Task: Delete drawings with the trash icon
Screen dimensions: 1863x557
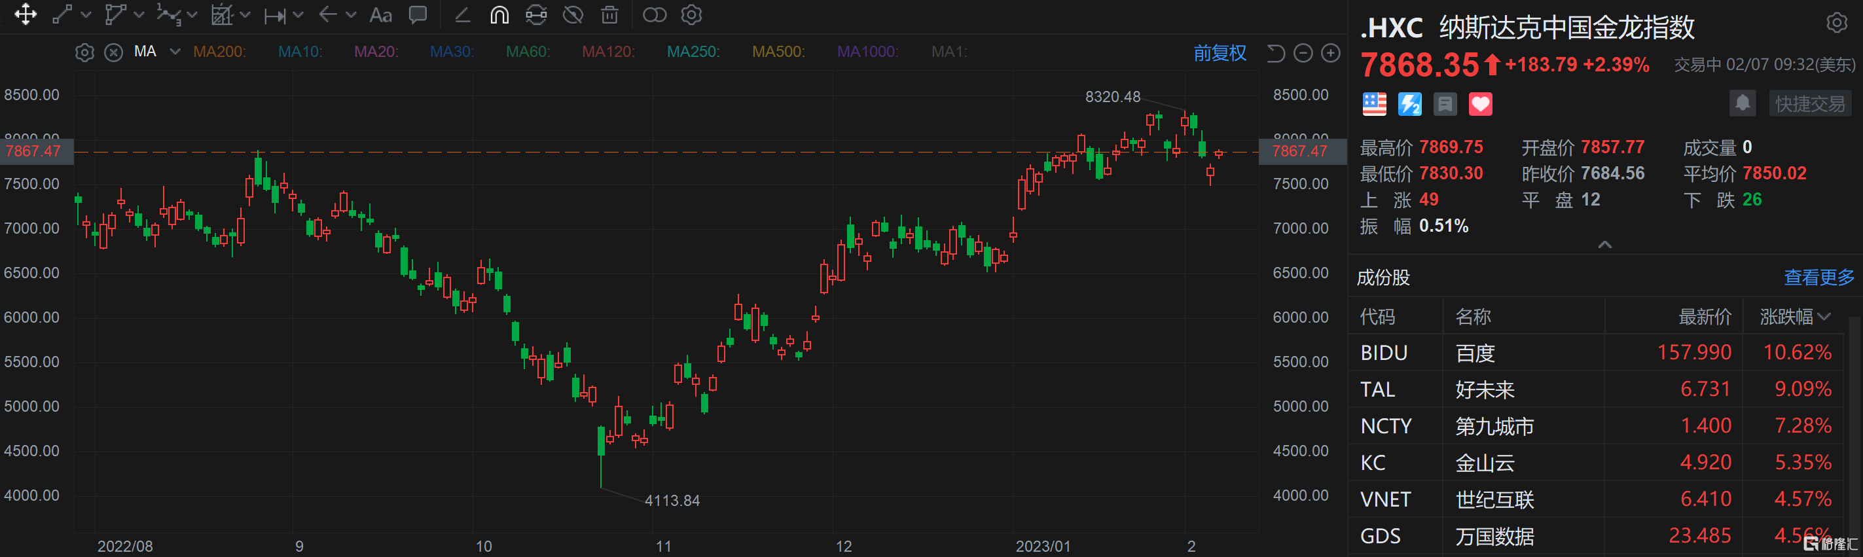Action: pos(609,15)
